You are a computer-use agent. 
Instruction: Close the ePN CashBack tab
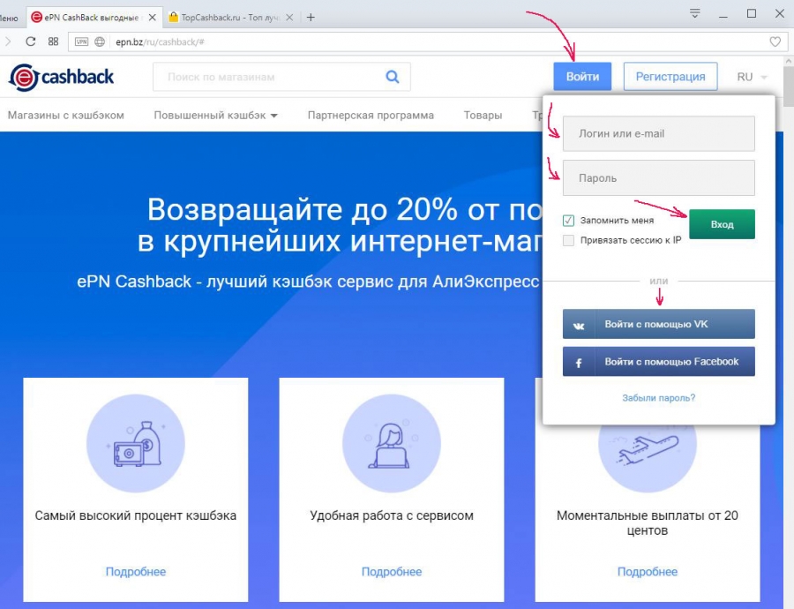[x=152, y=18]
